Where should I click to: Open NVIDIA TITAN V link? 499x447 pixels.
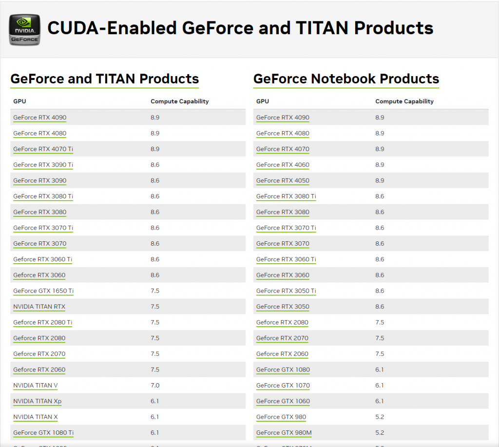(x=35, y=386)
